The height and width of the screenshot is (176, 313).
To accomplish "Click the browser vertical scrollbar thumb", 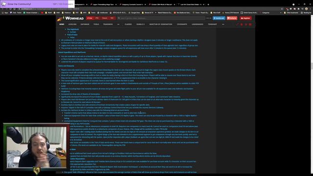I will point(312,66).
